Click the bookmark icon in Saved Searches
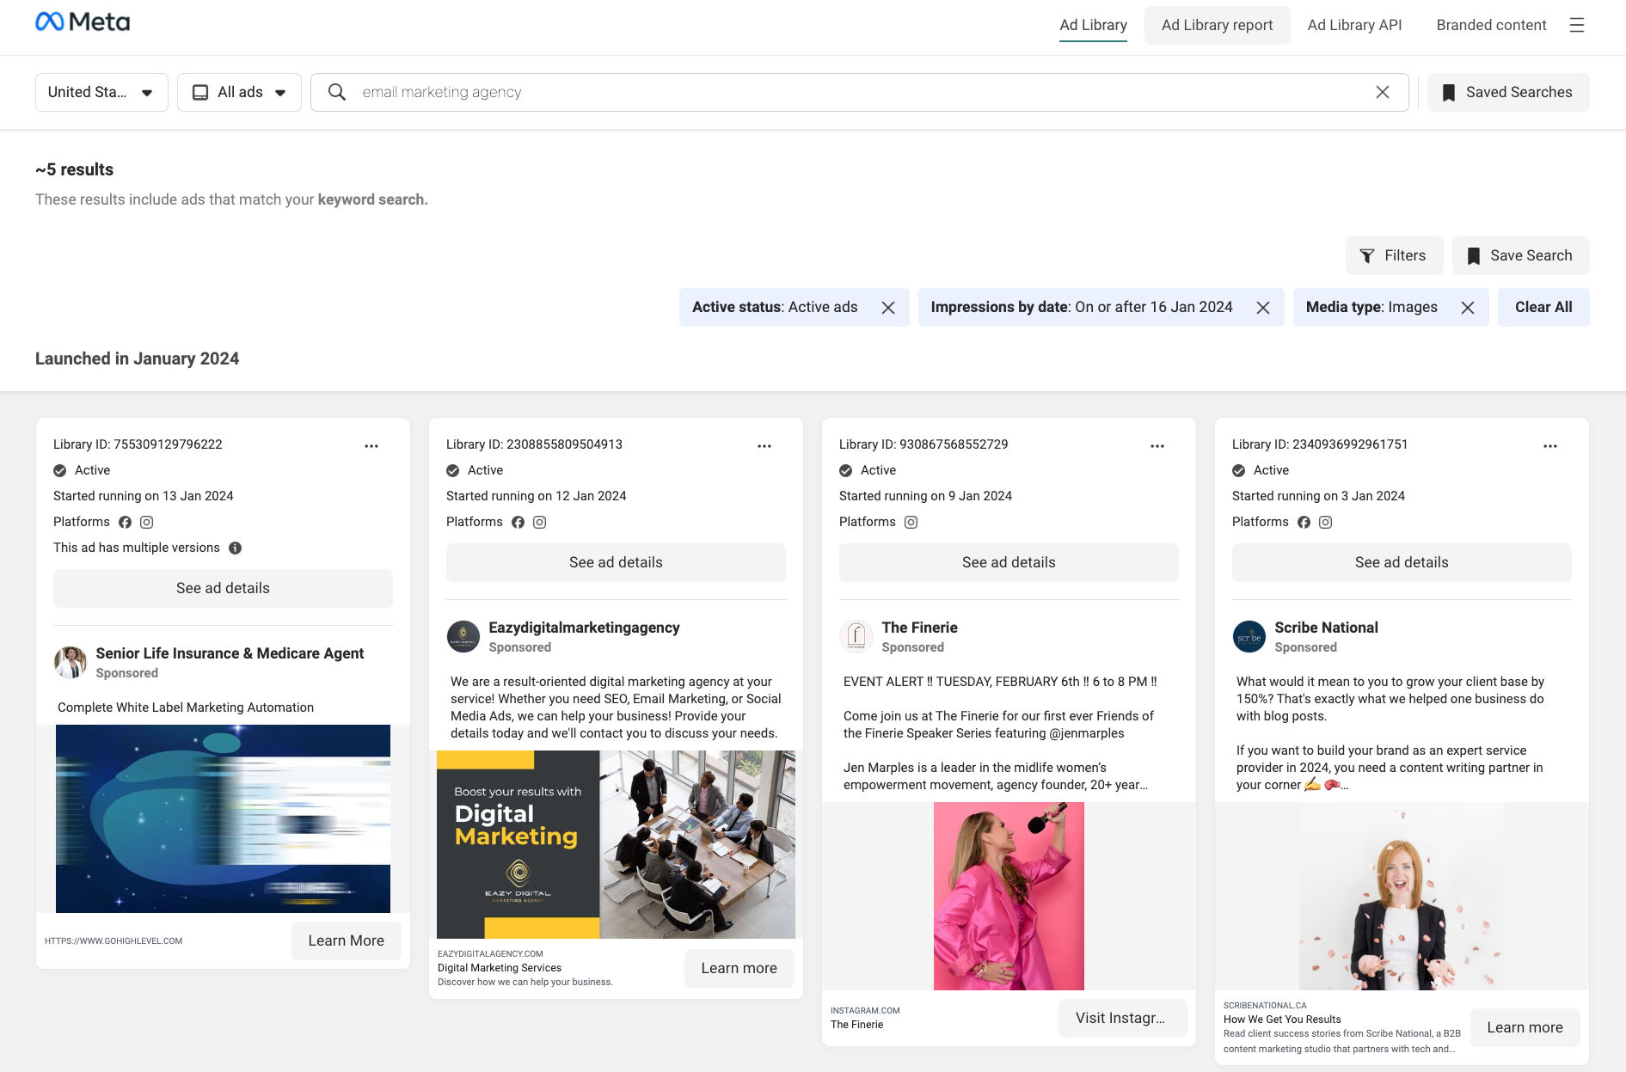The image size is (1626, 1072). [x=1450, y=92]
